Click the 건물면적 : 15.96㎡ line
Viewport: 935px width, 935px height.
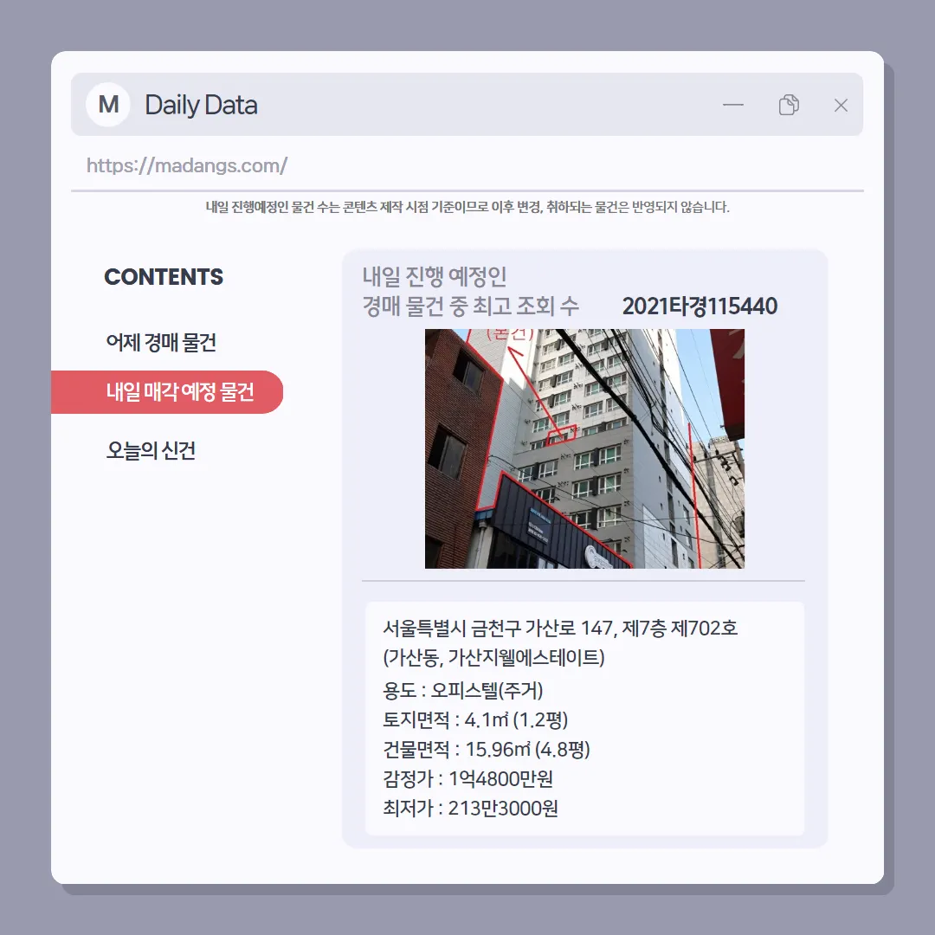click(x=486, y=750)
